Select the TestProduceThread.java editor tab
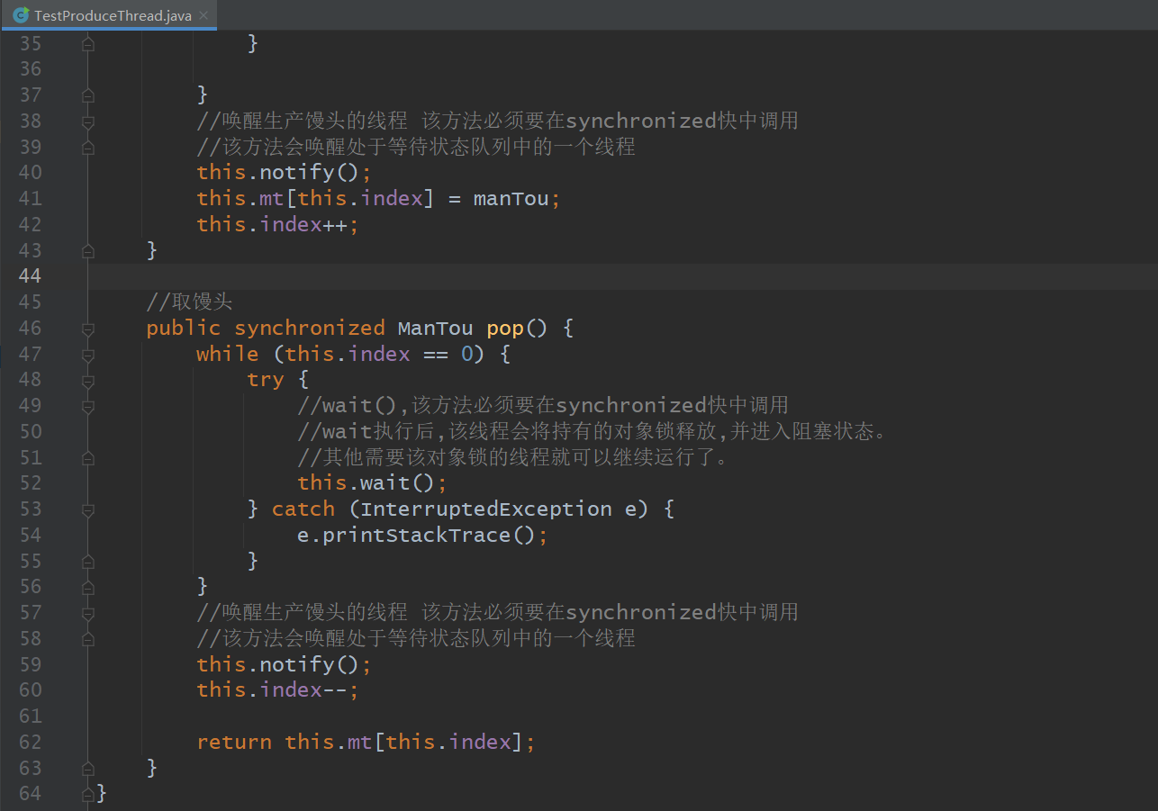Viewport: 1158px width, 811px height. [108, 15]
